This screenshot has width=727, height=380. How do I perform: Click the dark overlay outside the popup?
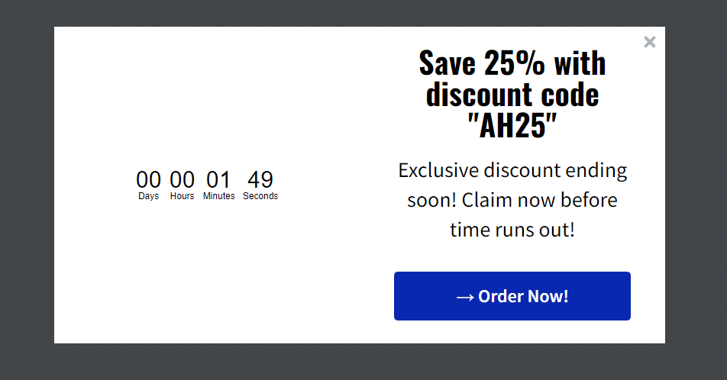pos(27,191)
